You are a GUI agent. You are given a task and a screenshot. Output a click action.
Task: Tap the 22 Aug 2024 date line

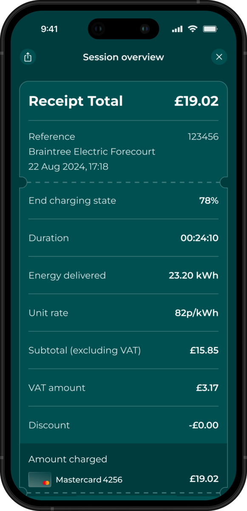68,167
